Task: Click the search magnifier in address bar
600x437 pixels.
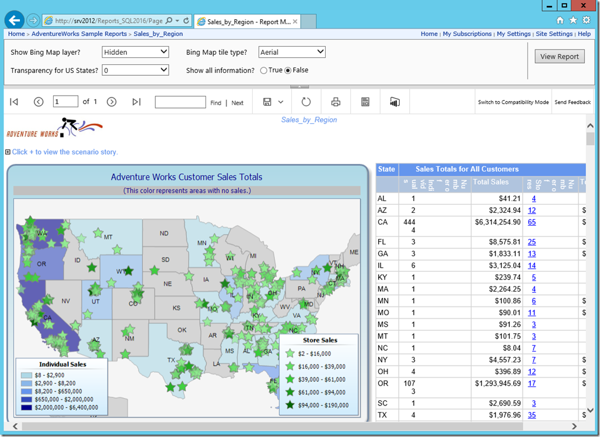Action: pyautogui.click(x=169, y=20)
